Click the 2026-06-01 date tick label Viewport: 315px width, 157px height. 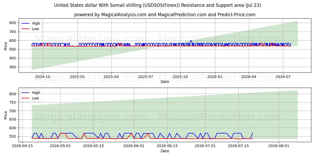pyautogui.click(x=134, y=146)
